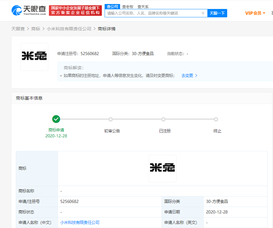The height and width of the screenshot is (228, 273).
Task: Click the green checkmark application step
Action: coord(56,119)
